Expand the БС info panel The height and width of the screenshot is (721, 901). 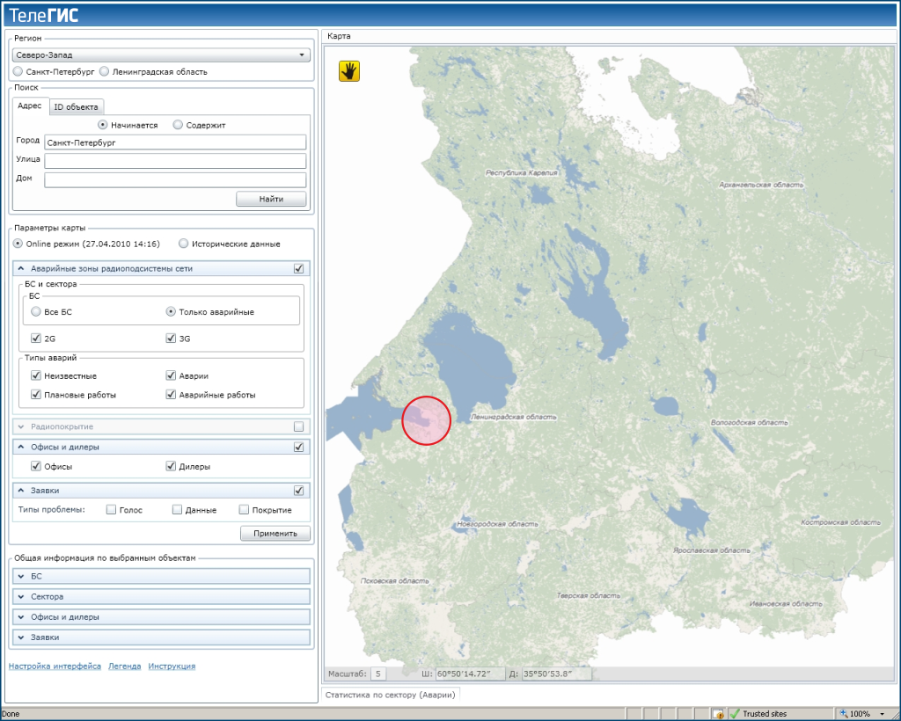click(19, 576)
